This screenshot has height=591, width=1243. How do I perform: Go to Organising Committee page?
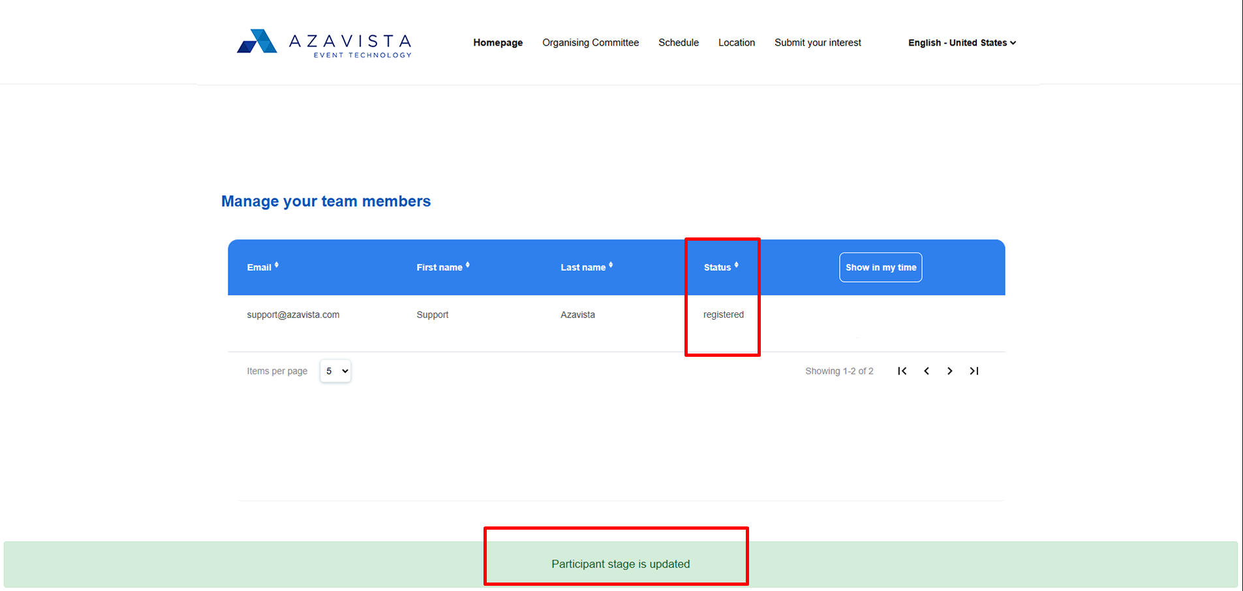(591, 42)
